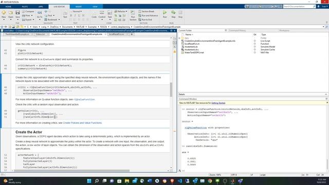329x185 pixels.
Task: Switch to the Workspace panel tab
Action: point(284,30)
